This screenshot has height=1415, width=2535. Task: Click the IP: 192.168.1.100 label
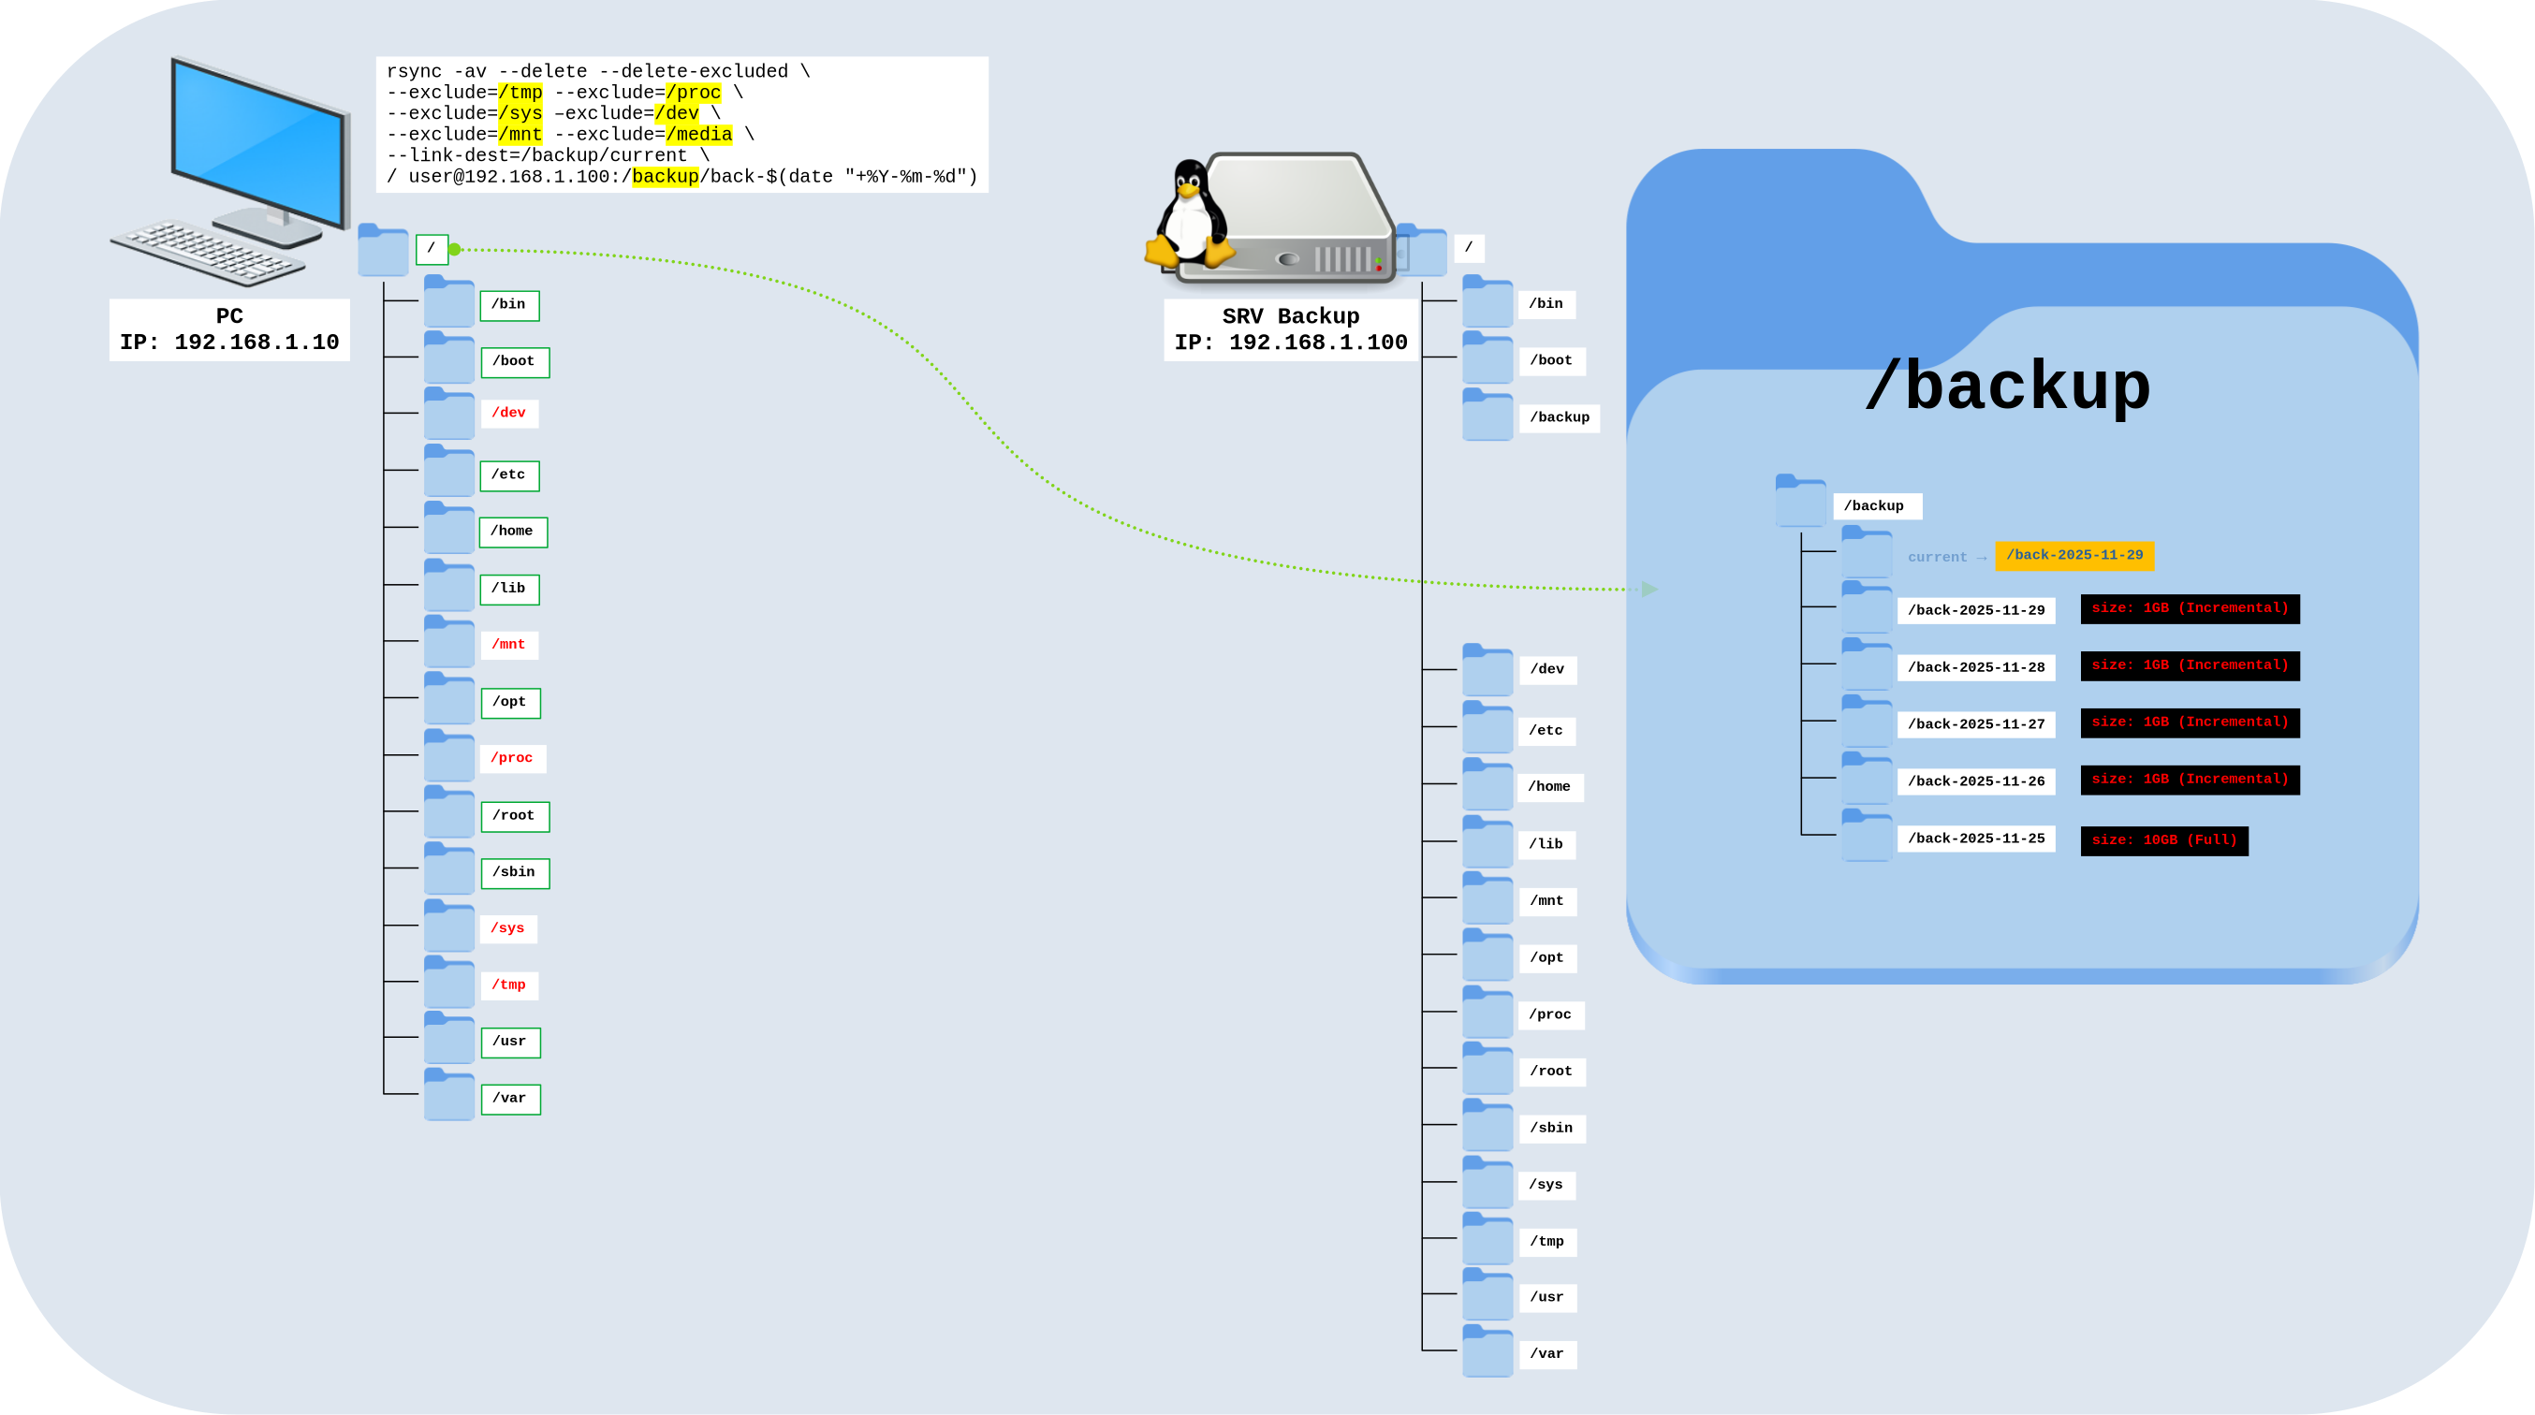pyautogui.click(x=1291, y=343)
